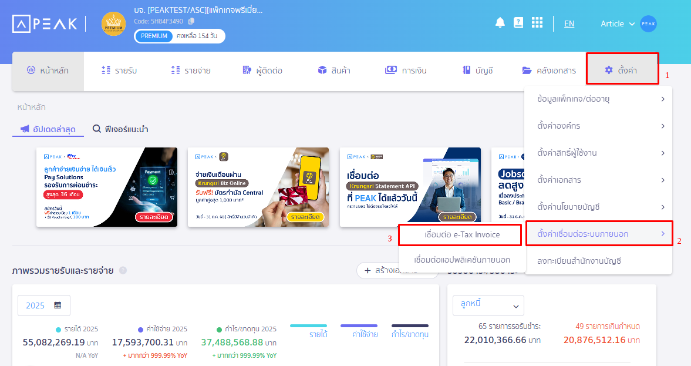Copy the company code with copy icon
Image resolution: width=691 pixels, height=366 pixels.
[x=191, y=21]
